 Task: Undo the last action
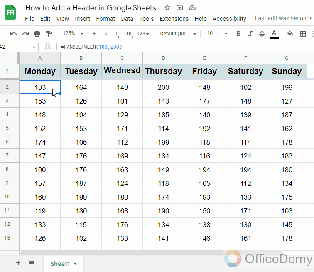pos(14,34)
